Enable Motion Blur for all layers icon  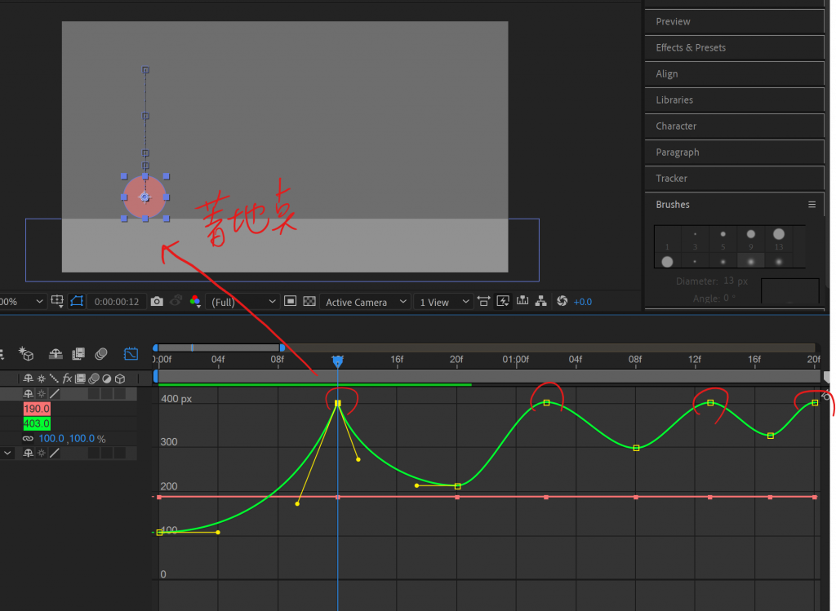pyautogui.click(x=100, y=354)
